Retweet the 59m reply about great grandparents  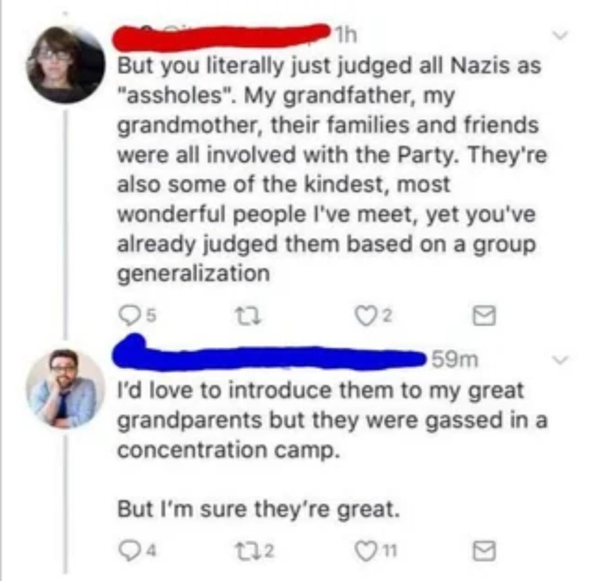(x=254, y=552)
